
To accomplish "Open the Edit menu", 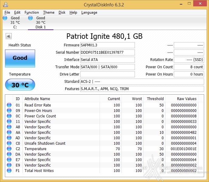I will pos(17,12).
